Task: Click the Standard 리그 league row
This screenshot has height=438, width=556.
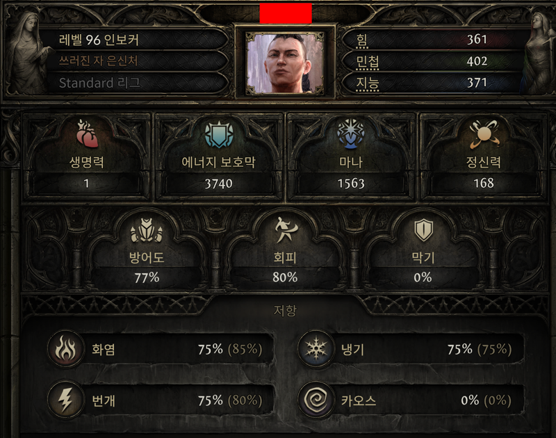Action: pos(136,83)
